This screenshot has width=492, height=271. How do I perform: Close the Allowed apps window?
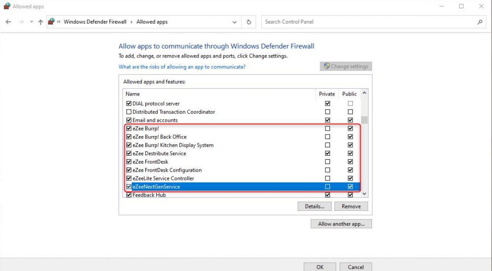[x=481, y=6]
